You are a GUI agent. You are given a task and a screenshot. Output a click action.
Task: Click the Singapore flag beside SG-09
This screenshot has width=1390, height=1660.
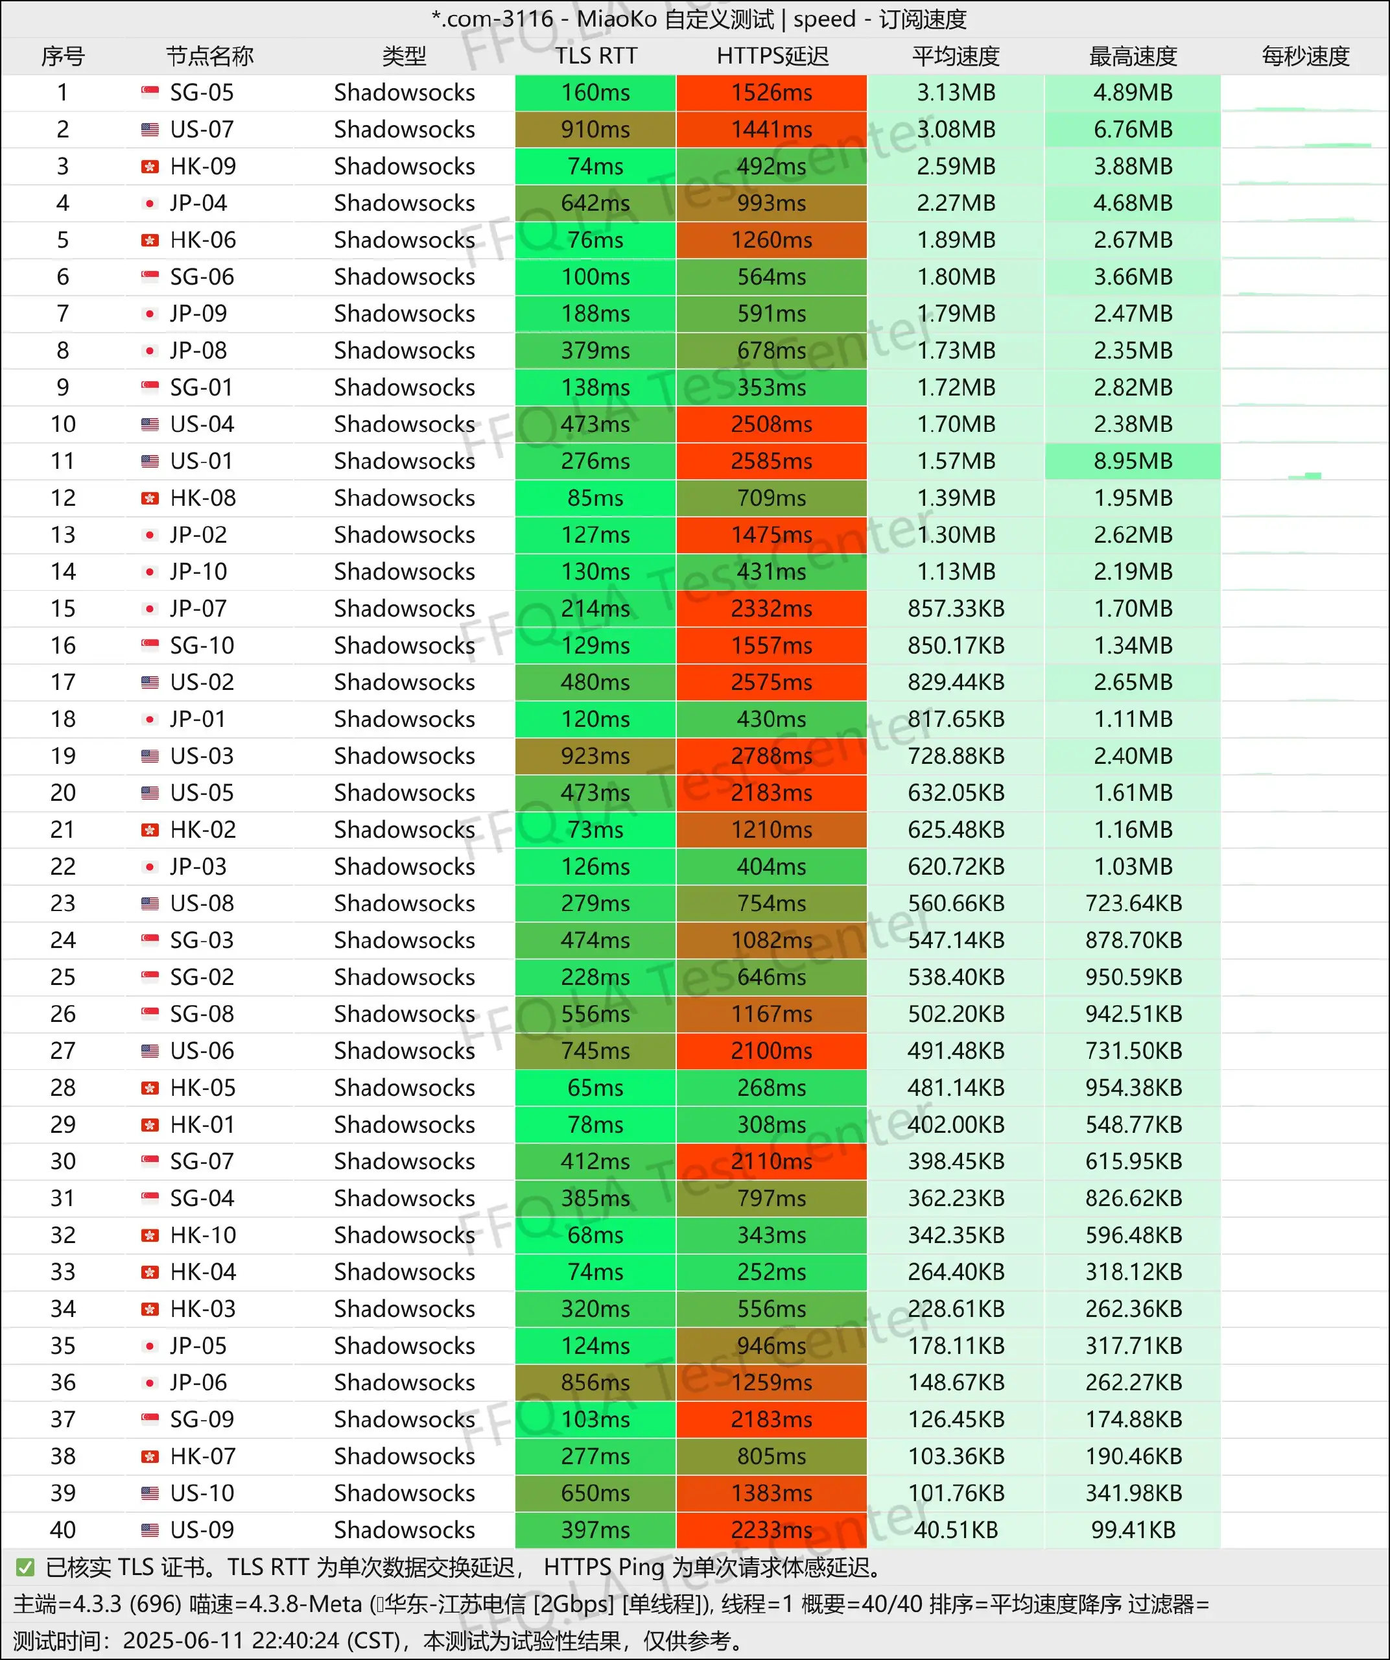click(150, 1419)
